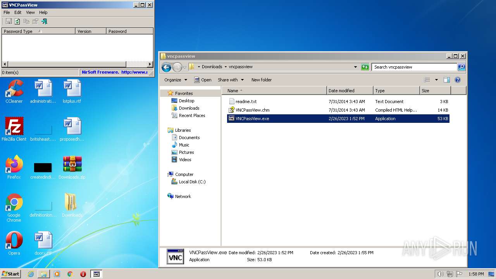Click Exit door icon in VNCPassView toolbar
This screenshot has width=496, height=279.
[44, 21]
